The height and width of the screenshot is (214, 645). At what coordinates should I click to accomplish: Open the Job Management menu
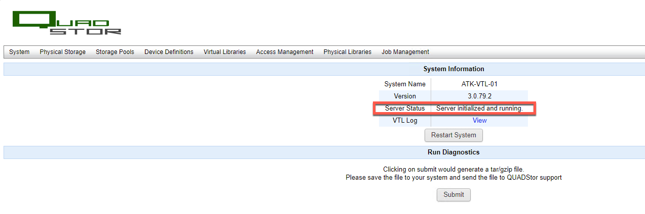(405, 52)
